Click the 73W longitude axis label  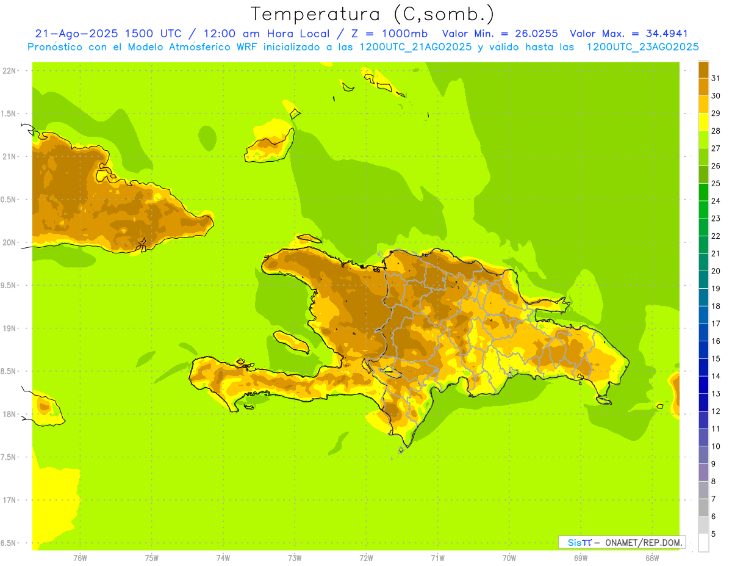point(295,558)
